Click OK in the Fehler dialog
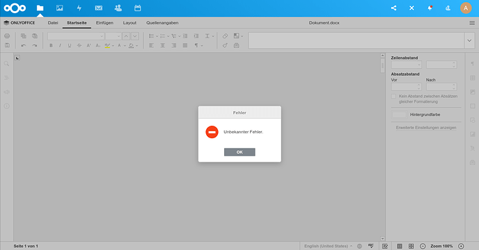This screenshot has height=250, width=479. click(239, 152)
